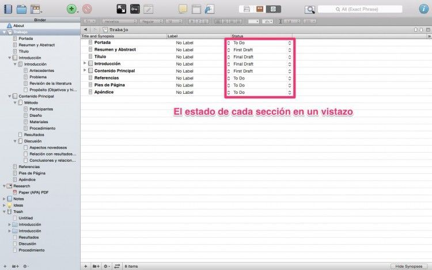
Task: Collapse Trabajo folder in Binder
Action: pyautogui.click(x=4, y=32)
